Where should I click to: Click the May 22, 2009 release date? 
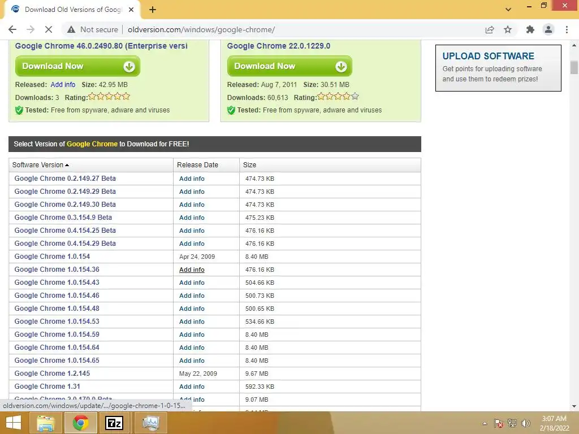click(x=198, y=374)
